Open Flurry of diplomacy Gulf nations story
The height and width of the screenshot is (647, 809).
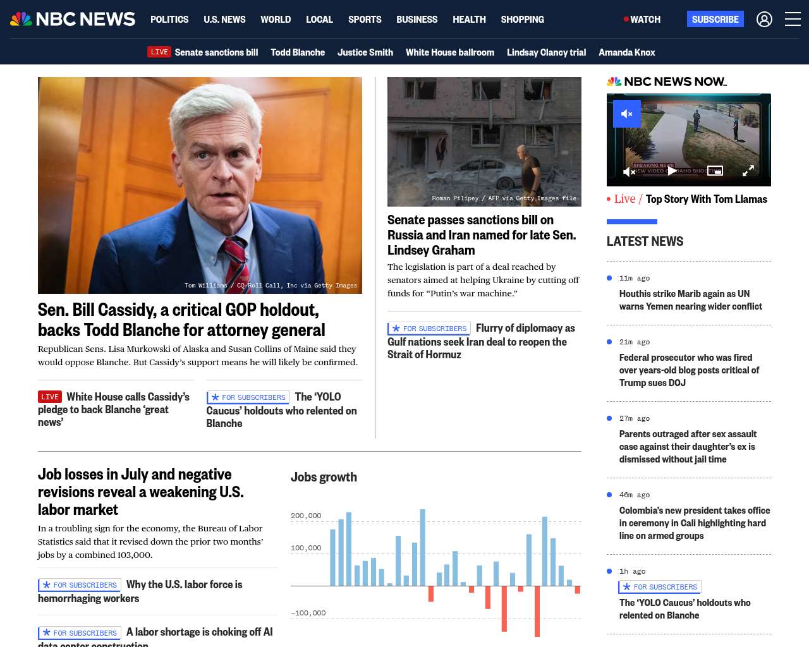[x=481, y=341]
